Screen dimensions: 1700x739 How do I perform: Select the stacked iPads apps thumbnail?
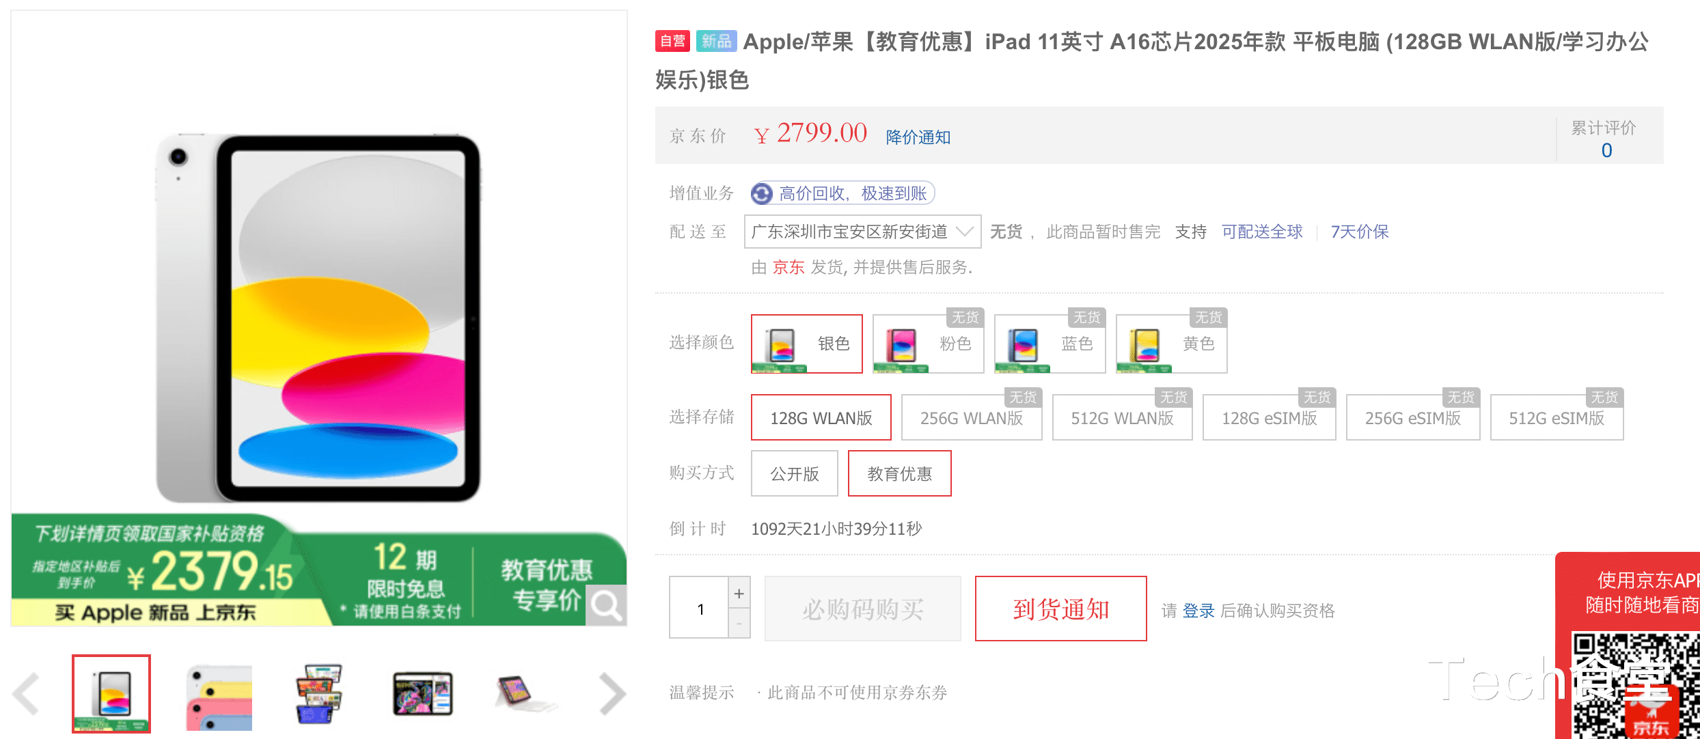319,694
